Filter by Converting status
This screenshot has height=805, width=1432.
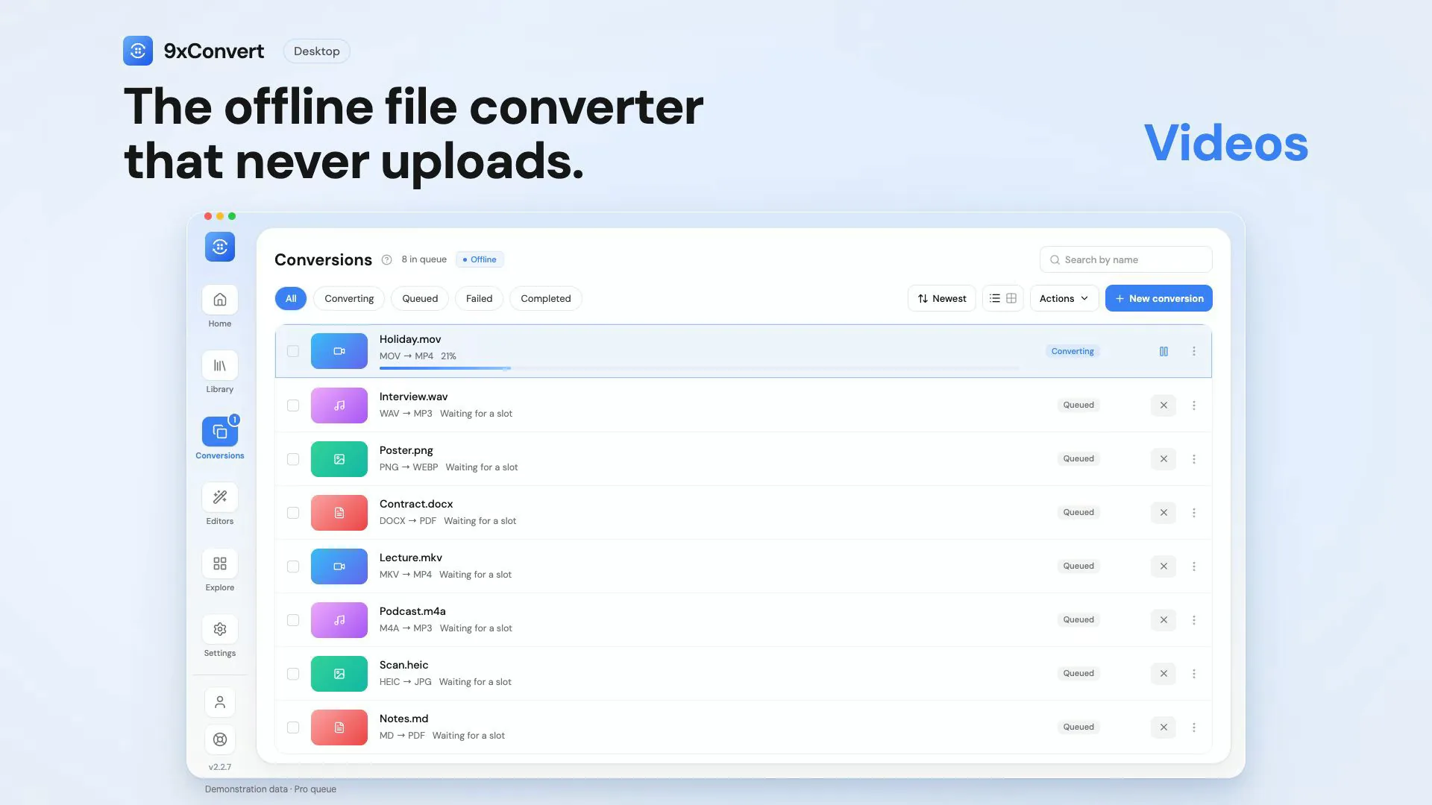(349, 298)
